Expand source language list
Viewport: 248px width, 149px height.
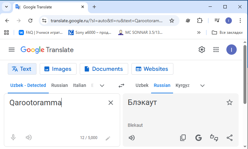(x=102, y=86)
